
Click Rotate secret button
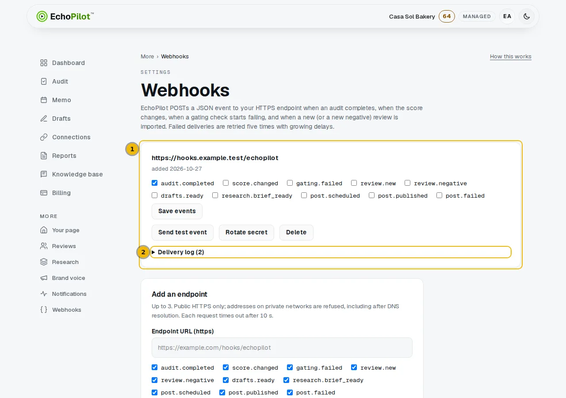(x=246, y=233)
